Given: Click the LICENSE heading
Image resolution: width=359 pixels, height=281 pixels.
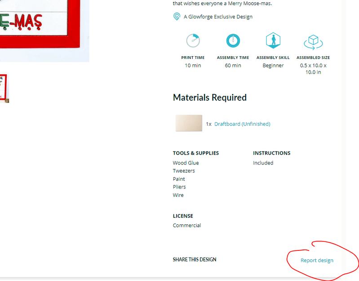Looking at the screenshot, I should 183,216.
